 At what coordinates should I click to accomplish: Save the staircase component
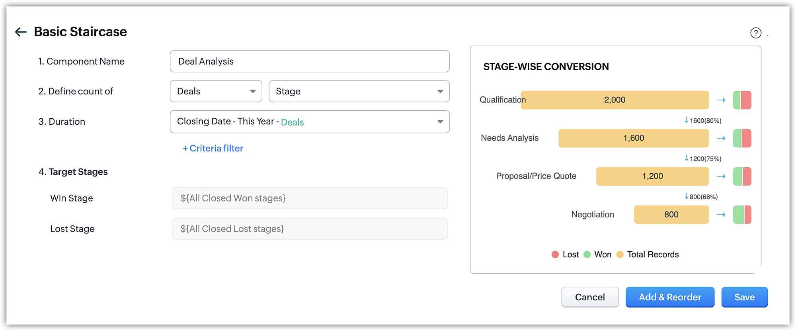point(744,297)
